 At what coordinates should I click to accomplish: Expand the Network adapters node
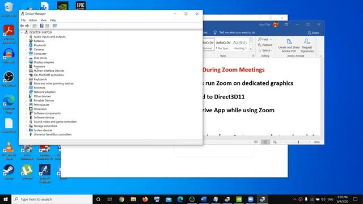27,92
